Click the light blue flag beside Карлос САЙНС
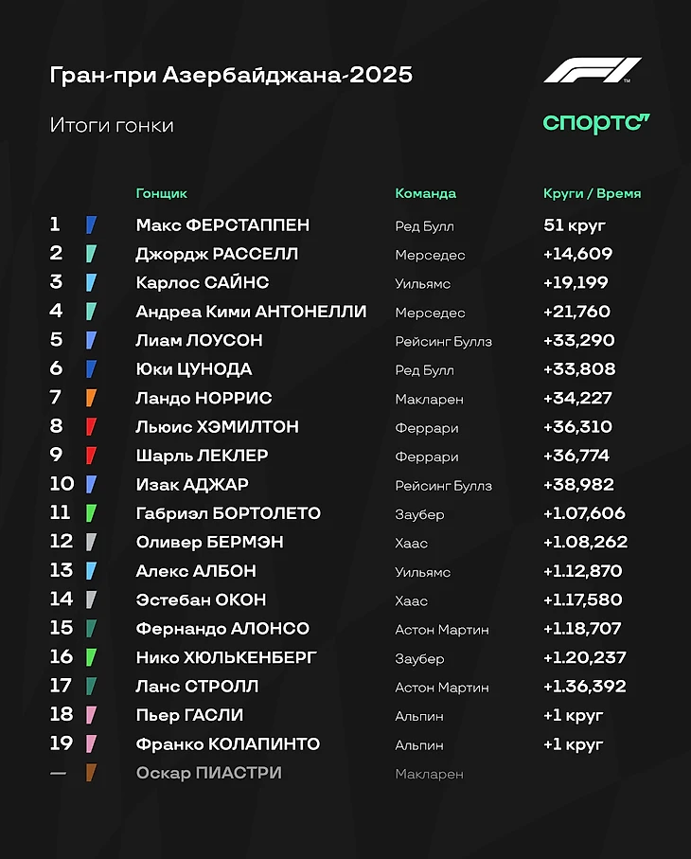This screenshot has width=691, height=859. coord(91,283)
